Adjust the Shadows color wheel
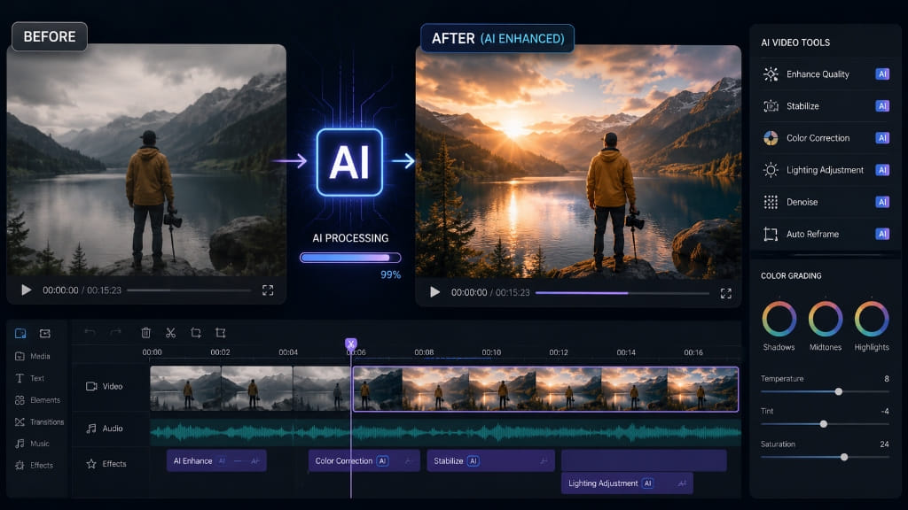 point(779,319)
